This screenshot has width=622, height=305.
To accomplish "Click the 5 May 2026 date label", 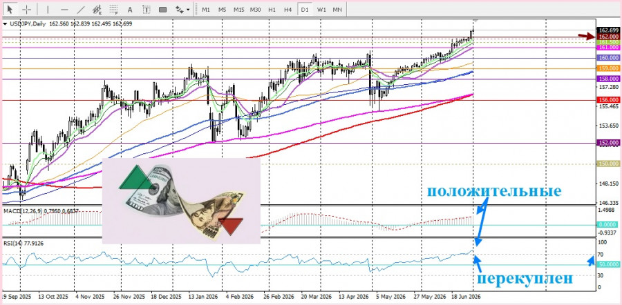I will click(390, 296).
